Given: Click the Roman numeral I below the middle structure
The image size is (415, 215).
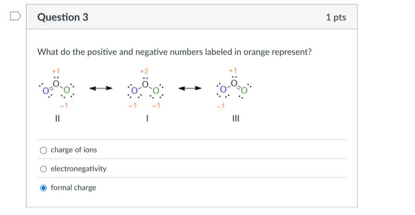Looking at the screenshot, I should [x=148, y=118].
